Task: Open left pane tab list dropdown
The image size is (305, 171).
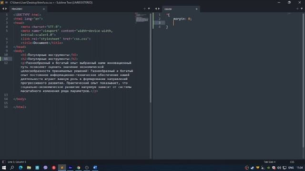Action: pyautogui.click(x=149, y=9)
